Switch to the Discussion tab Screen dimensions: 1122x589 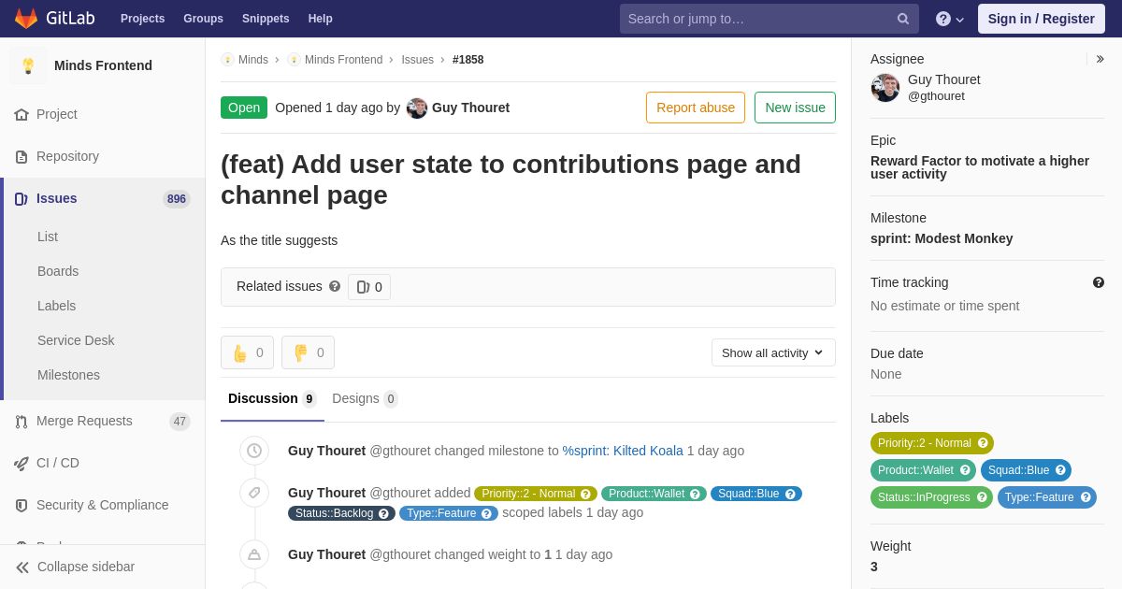(272, 399)
